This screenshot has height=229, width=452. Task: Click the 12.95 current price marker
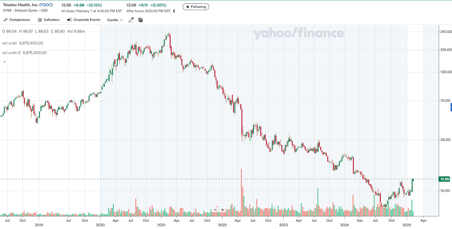(x=445, y=179)
